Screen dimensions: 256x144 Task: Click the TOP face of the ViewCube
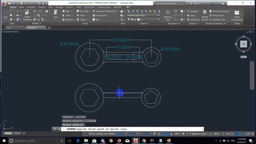[244, 44]
